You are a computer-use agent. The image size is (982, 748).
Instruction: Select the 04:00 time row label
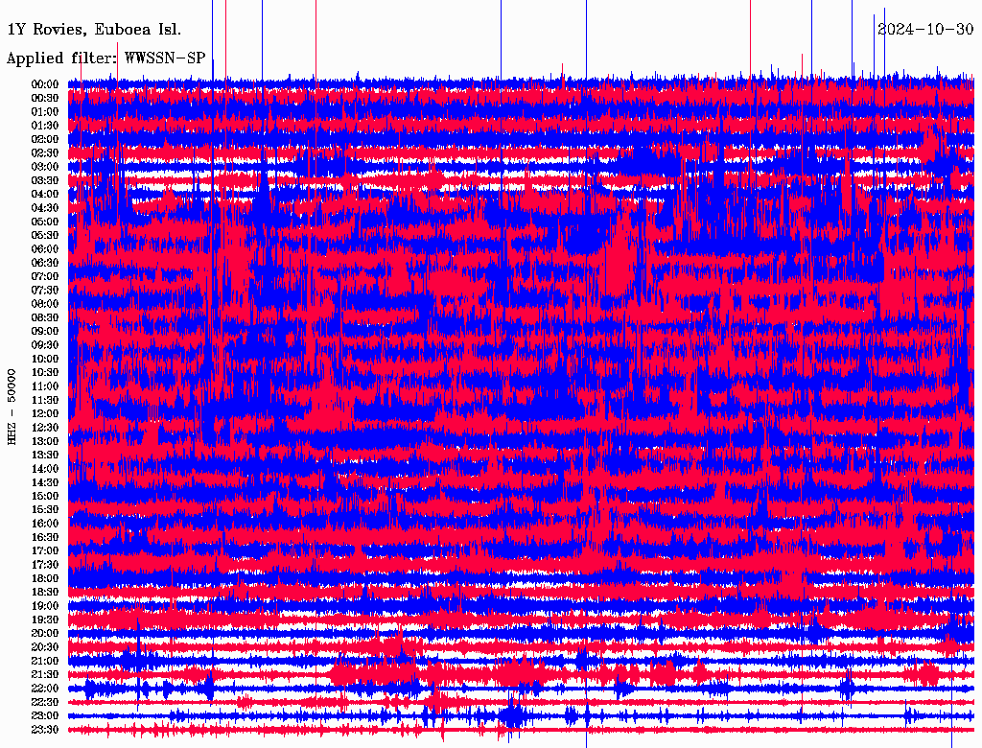(45, 194)
